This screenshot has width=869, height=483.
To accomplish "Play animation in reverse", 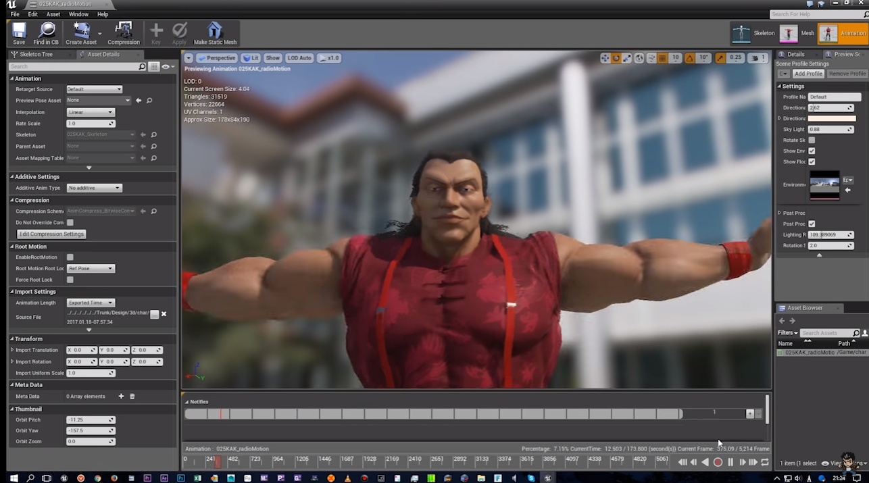I will [x=705, y=462].
